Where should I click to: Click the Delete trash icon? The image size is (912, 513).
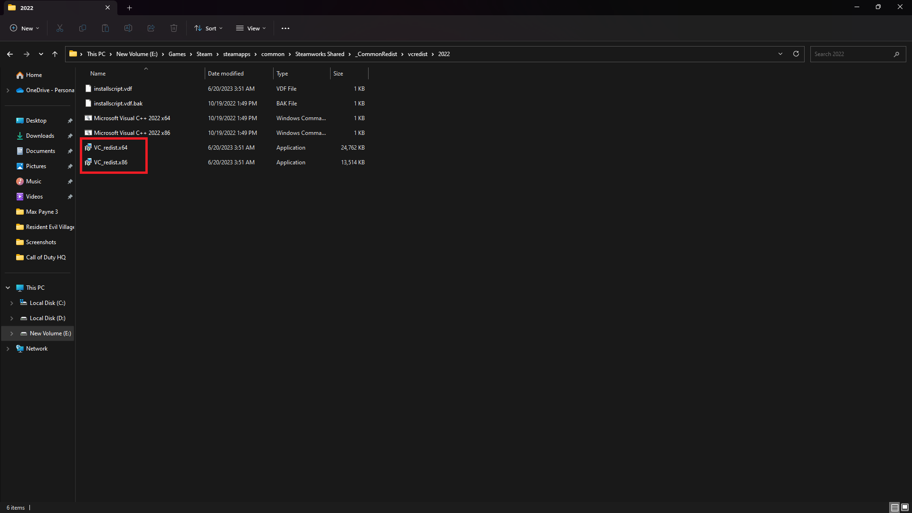pos(174,28)
